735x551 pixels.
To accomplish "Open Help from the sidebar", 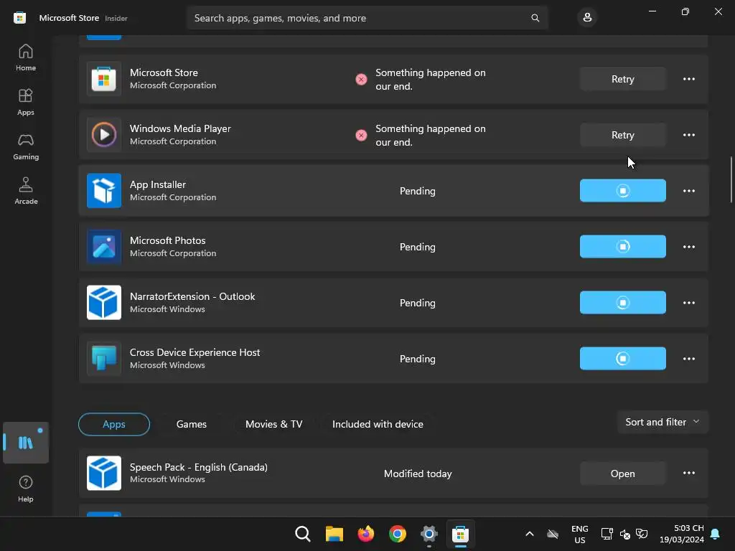I will tap(26, 489).
